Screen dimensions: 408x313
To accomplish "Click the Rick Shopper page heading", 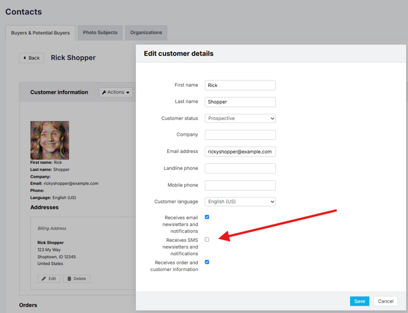I will 73,58.
